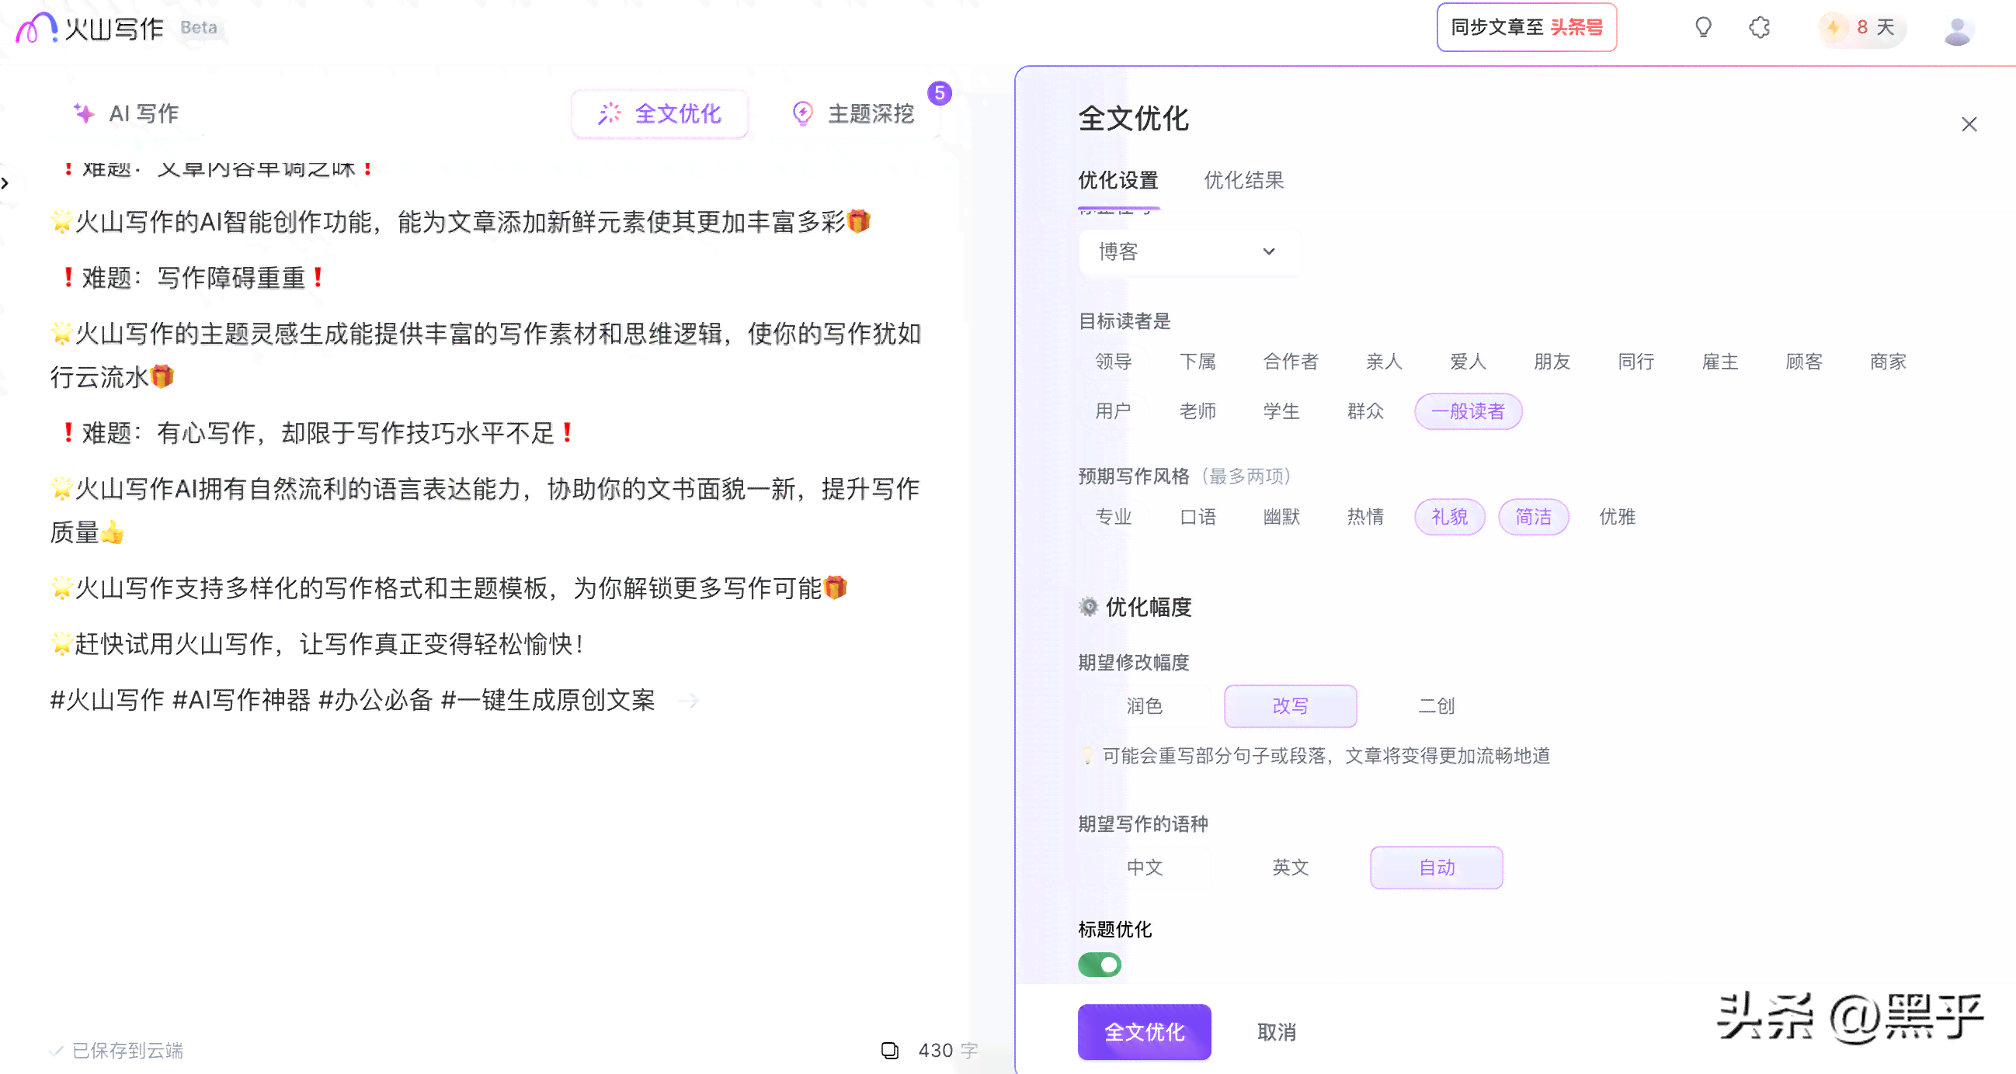Close the 全文优化 panel
The height and width of the screenshot is (1074, 2016).
point(1969,124)
